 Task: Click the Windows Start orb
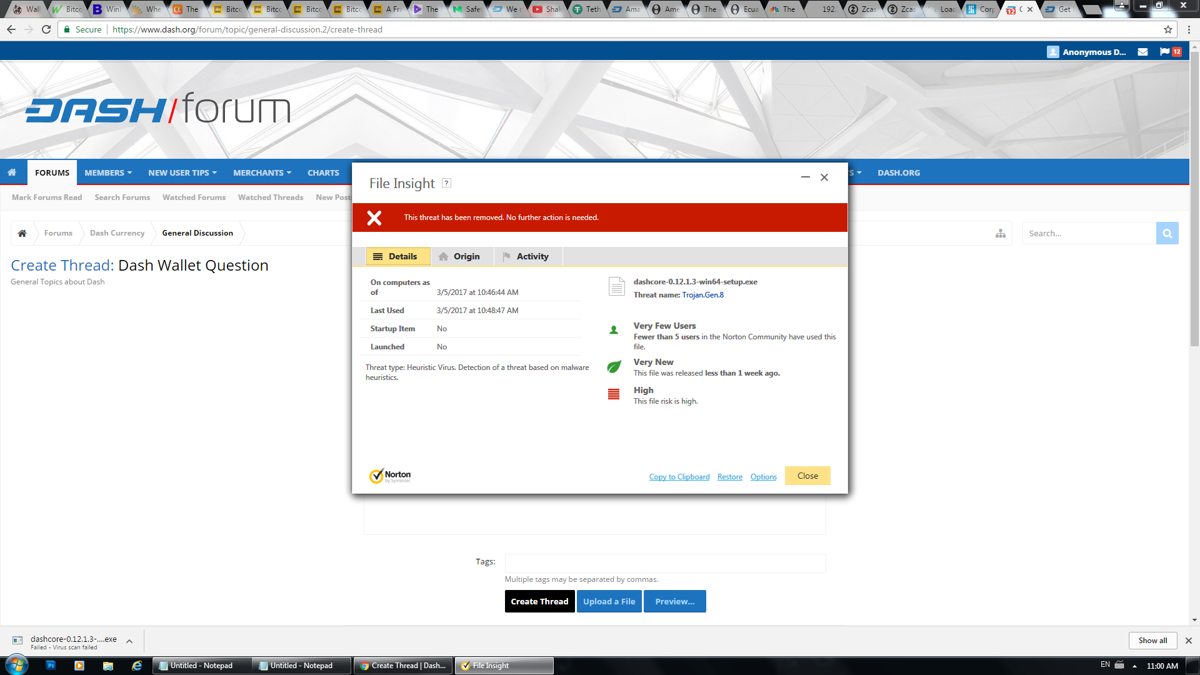[17, 665]
